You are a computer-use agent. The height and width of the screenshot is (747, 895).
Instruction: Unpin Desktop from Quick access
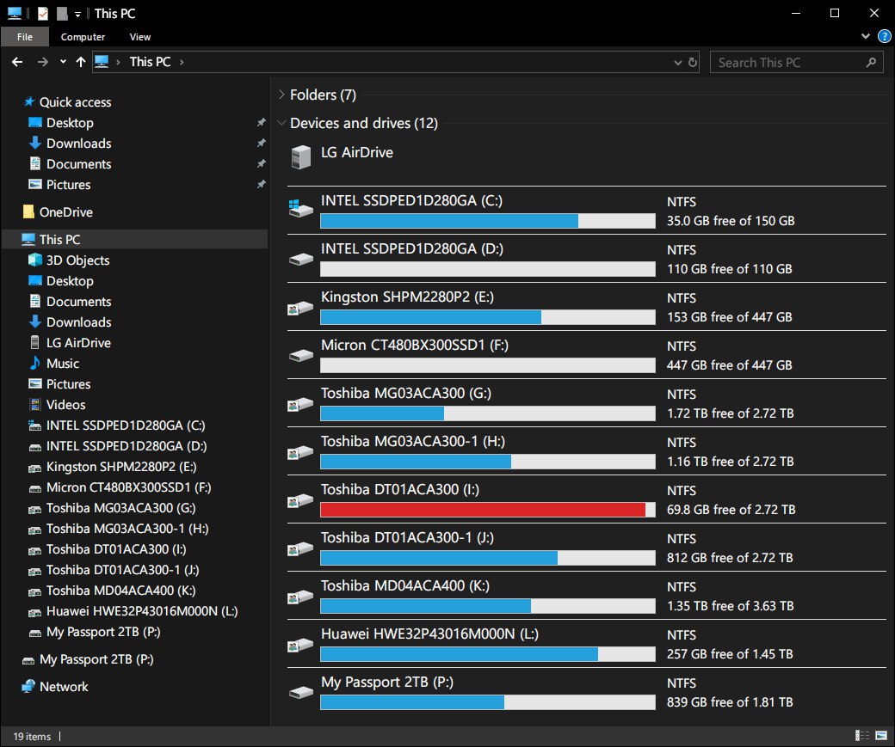[x=261, y=123]
